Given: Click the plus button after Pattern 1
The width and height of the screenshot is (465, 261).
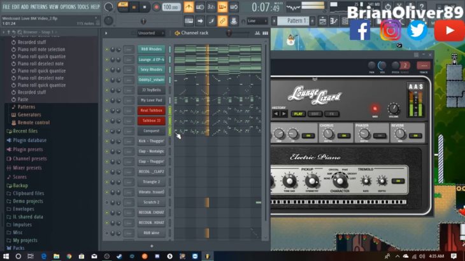Looking at the screenshot, I should coord(312,21).
